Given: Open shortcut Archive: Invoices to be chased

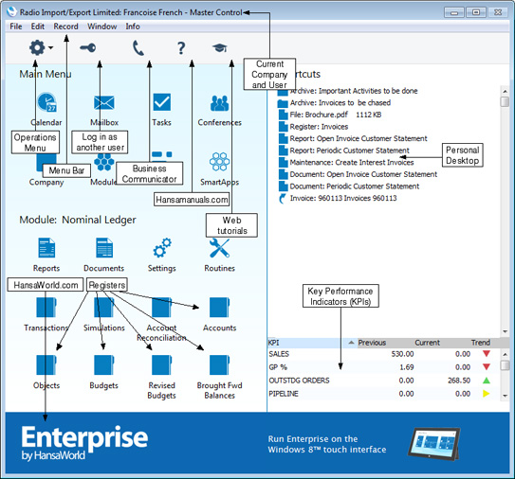Looking at the screenshot, I should (334, 103).
